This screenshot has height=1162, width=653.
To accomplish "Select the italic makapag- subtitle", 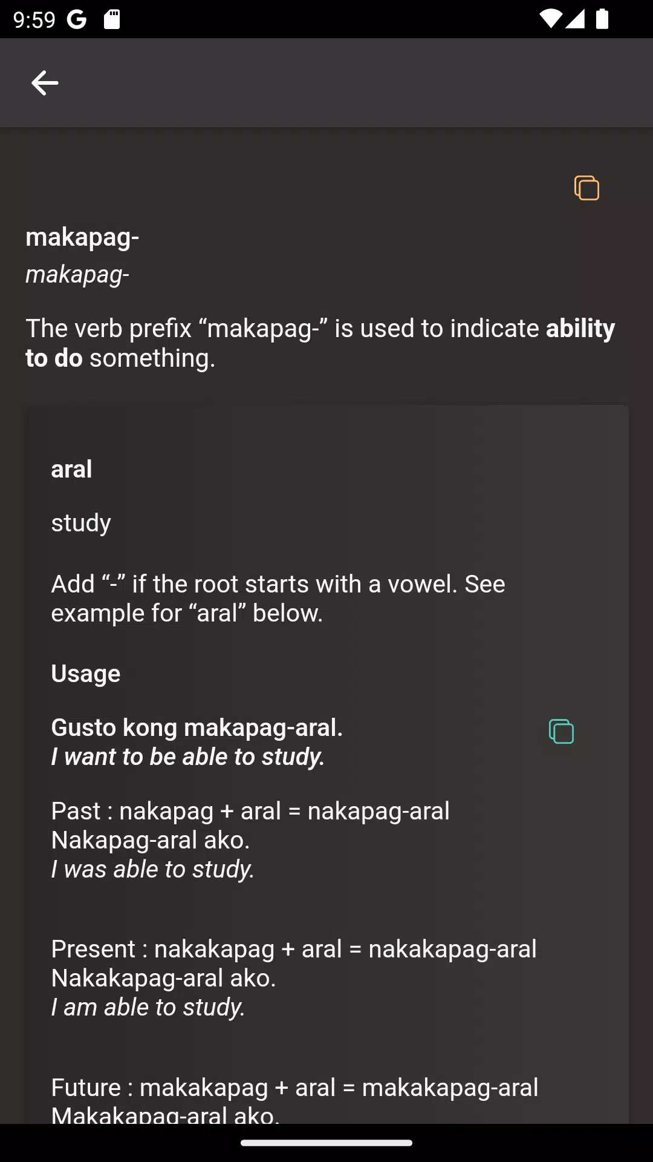I will 77,273.
